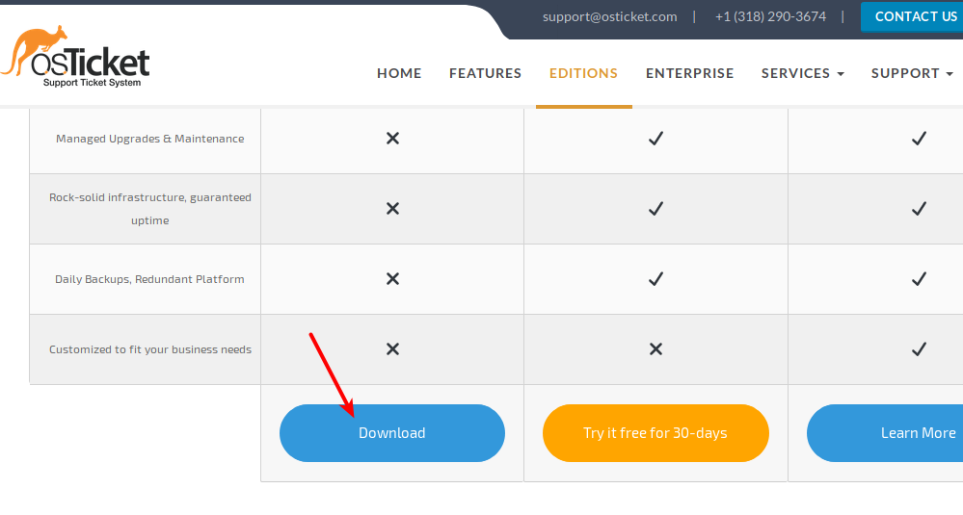Click the X mark in Rock-solid infrastructure row

392,209
